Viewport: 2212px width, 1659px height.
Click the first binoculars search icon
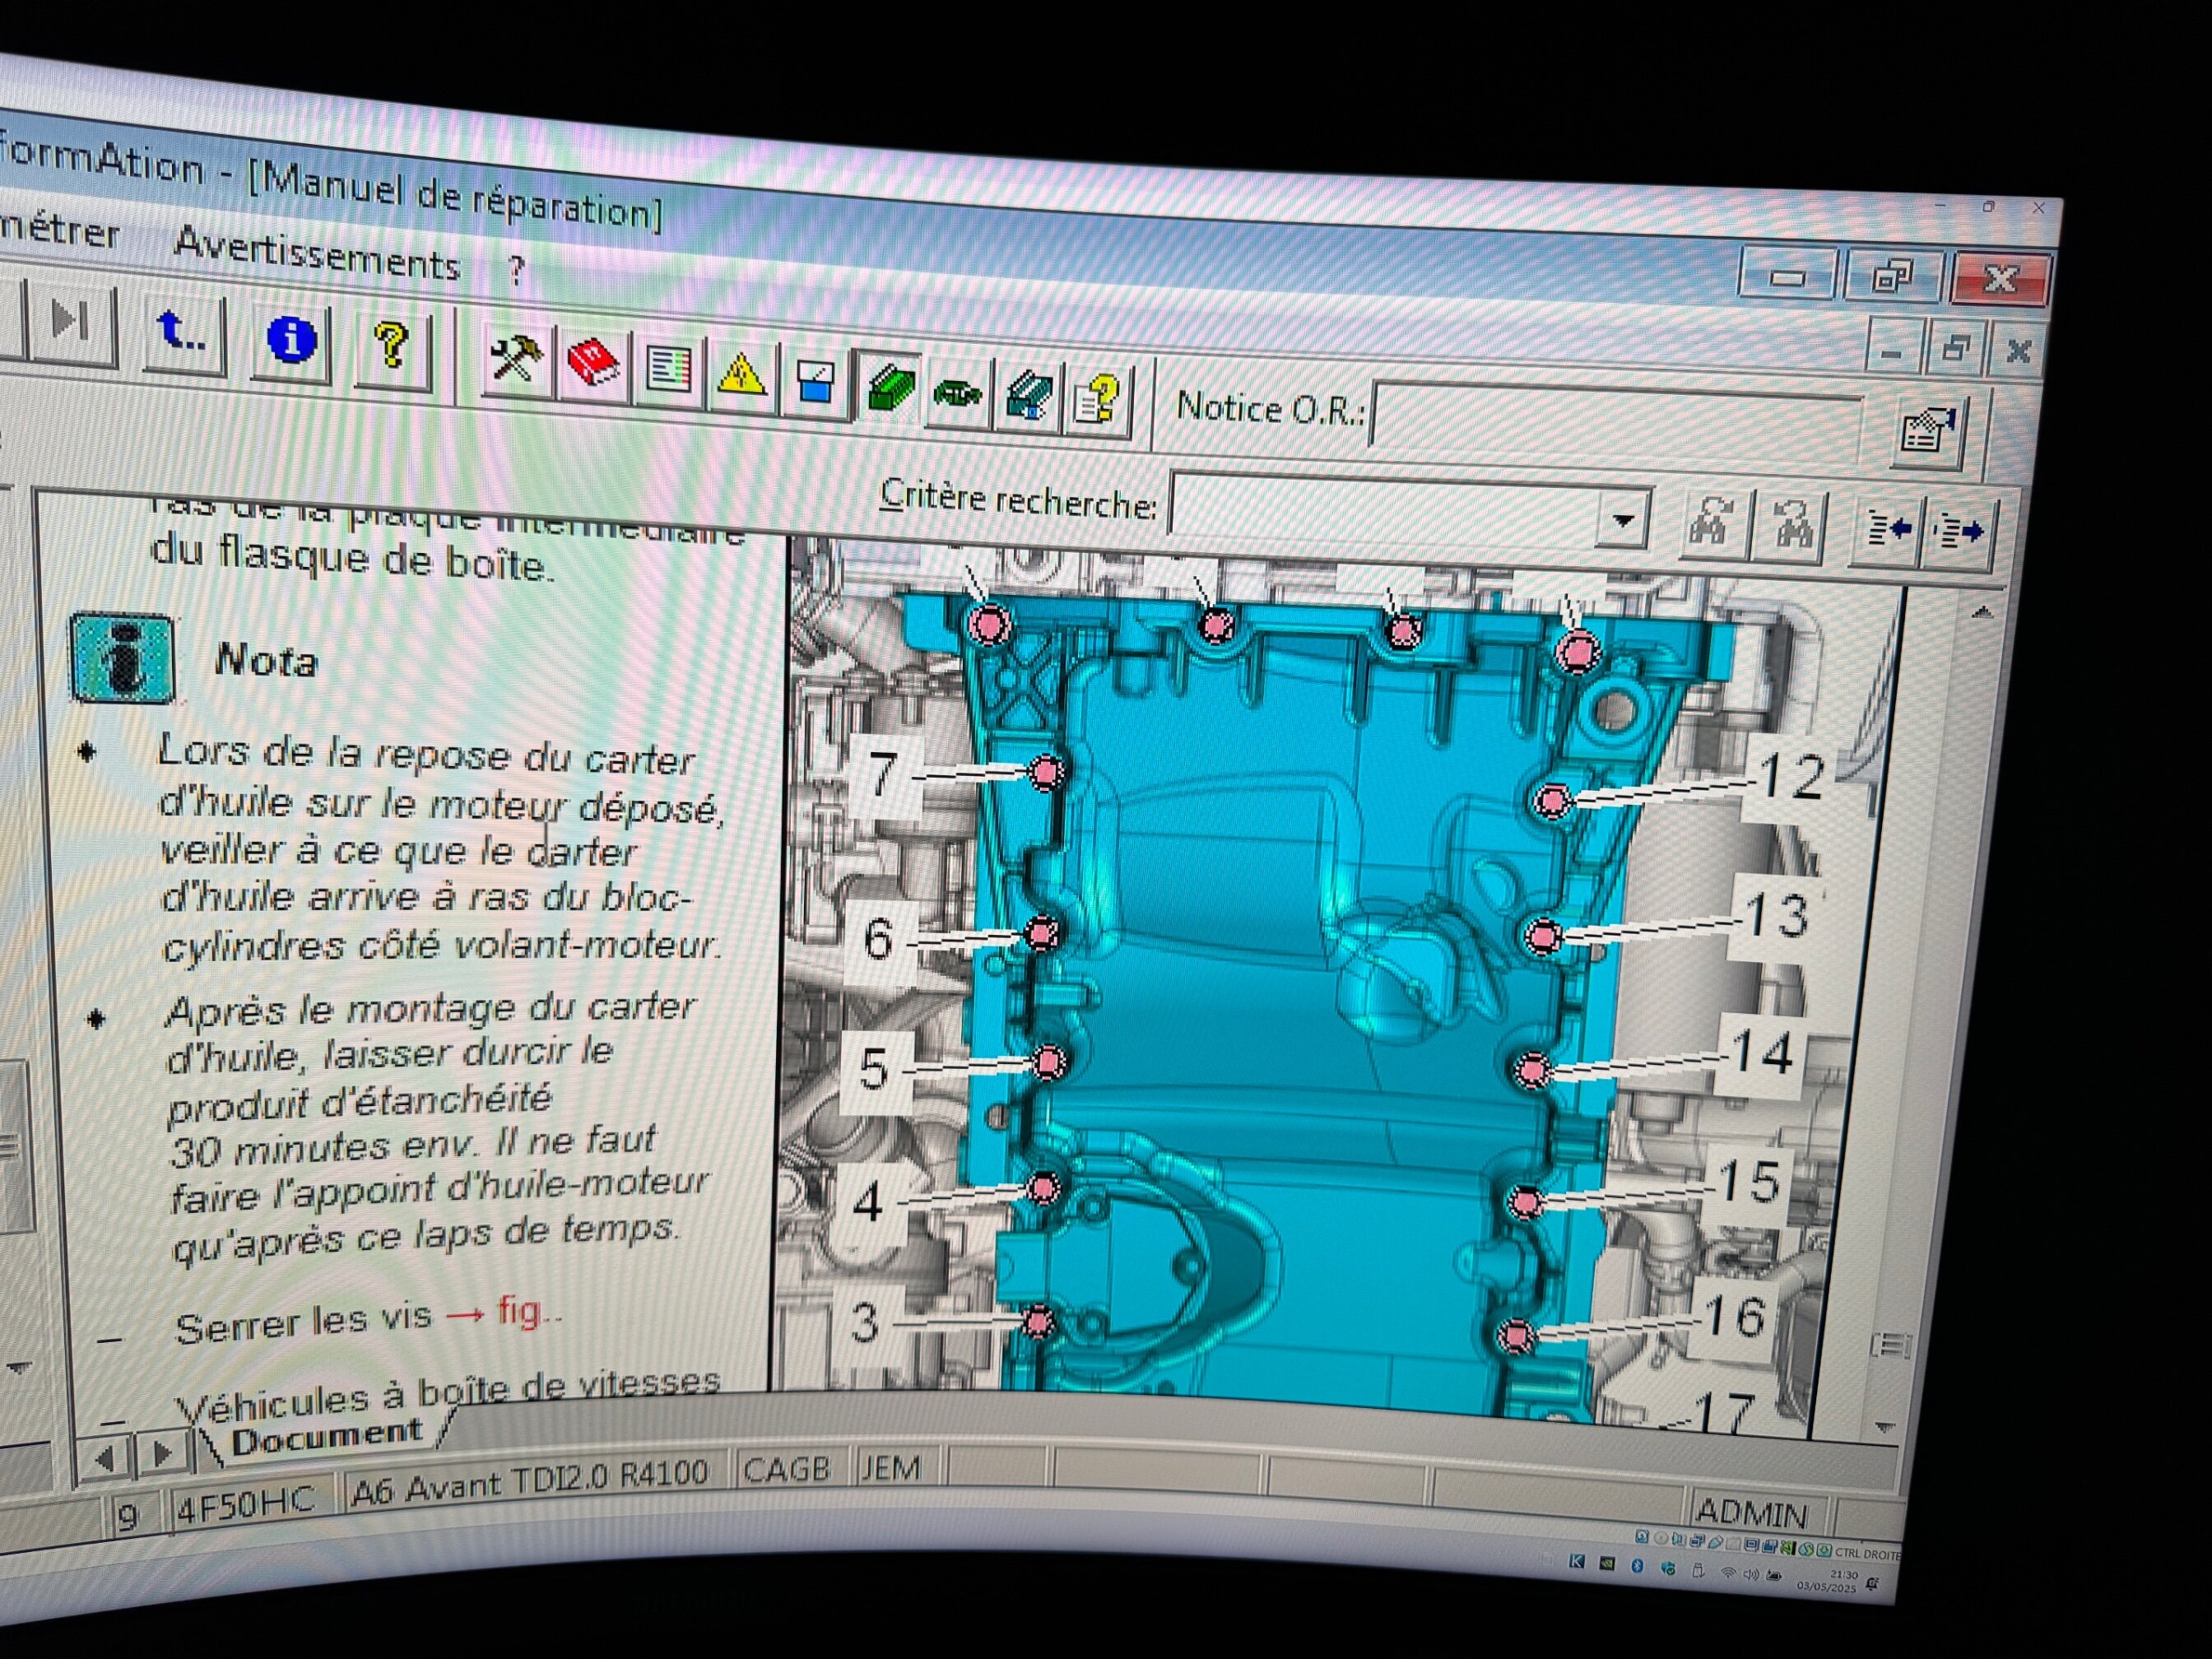[1713, 523]
